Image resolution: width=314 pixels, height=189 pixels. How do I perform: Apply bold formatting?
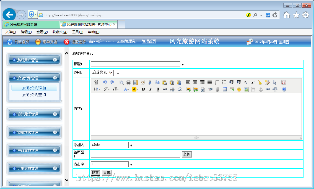[143, 89]
